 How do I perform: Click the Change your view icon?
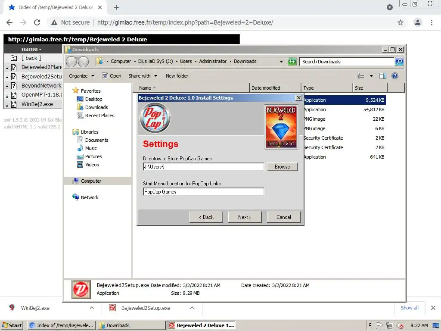coord(360,76)
